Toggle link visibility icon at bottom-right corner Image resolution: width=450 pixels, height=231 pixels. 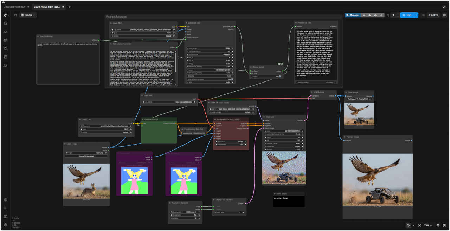pyautogui.click(x=444, y=225)
